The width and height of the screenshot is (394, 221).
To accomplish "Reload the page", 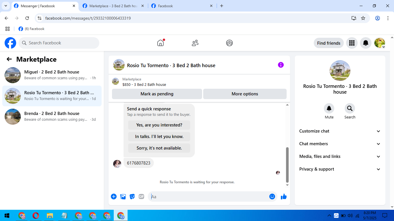I will tap(27, 18).
